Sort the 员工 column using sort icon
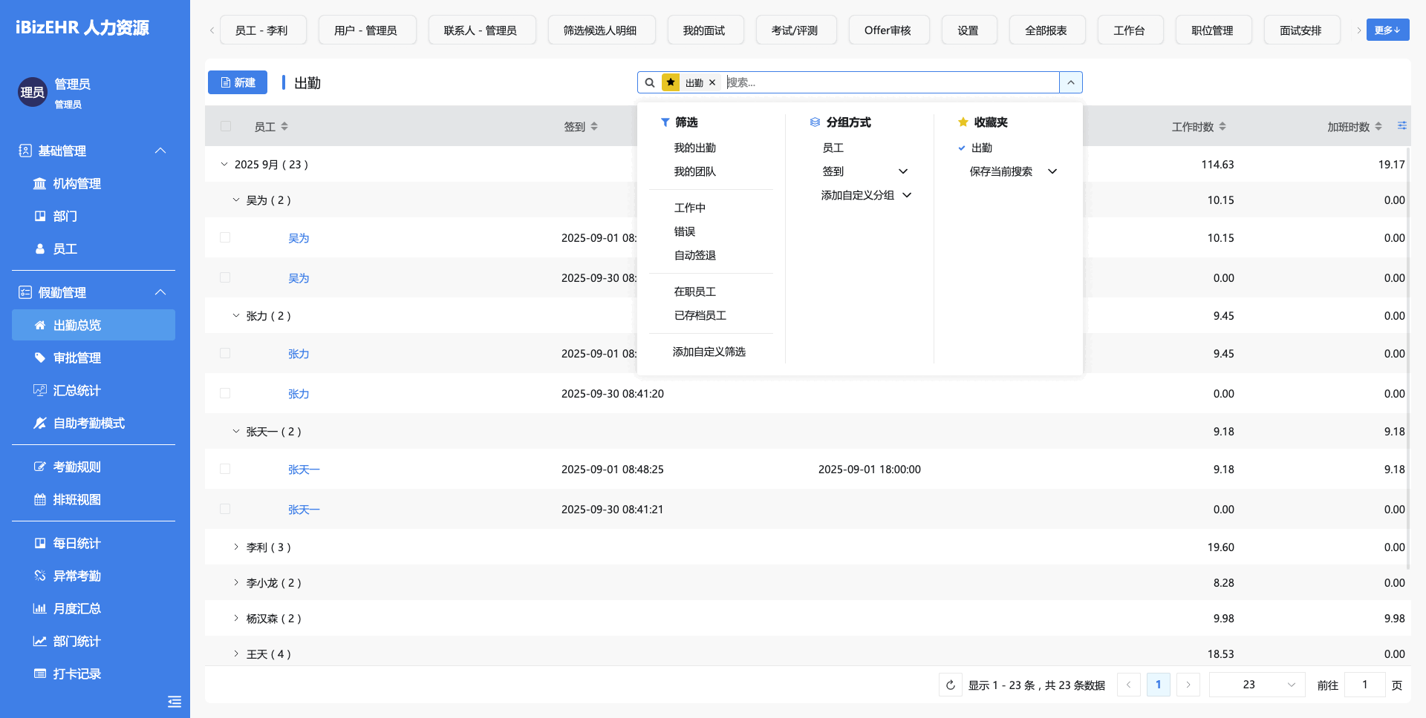Screen dimensions: 1426x718 click(x=284, y=127)
